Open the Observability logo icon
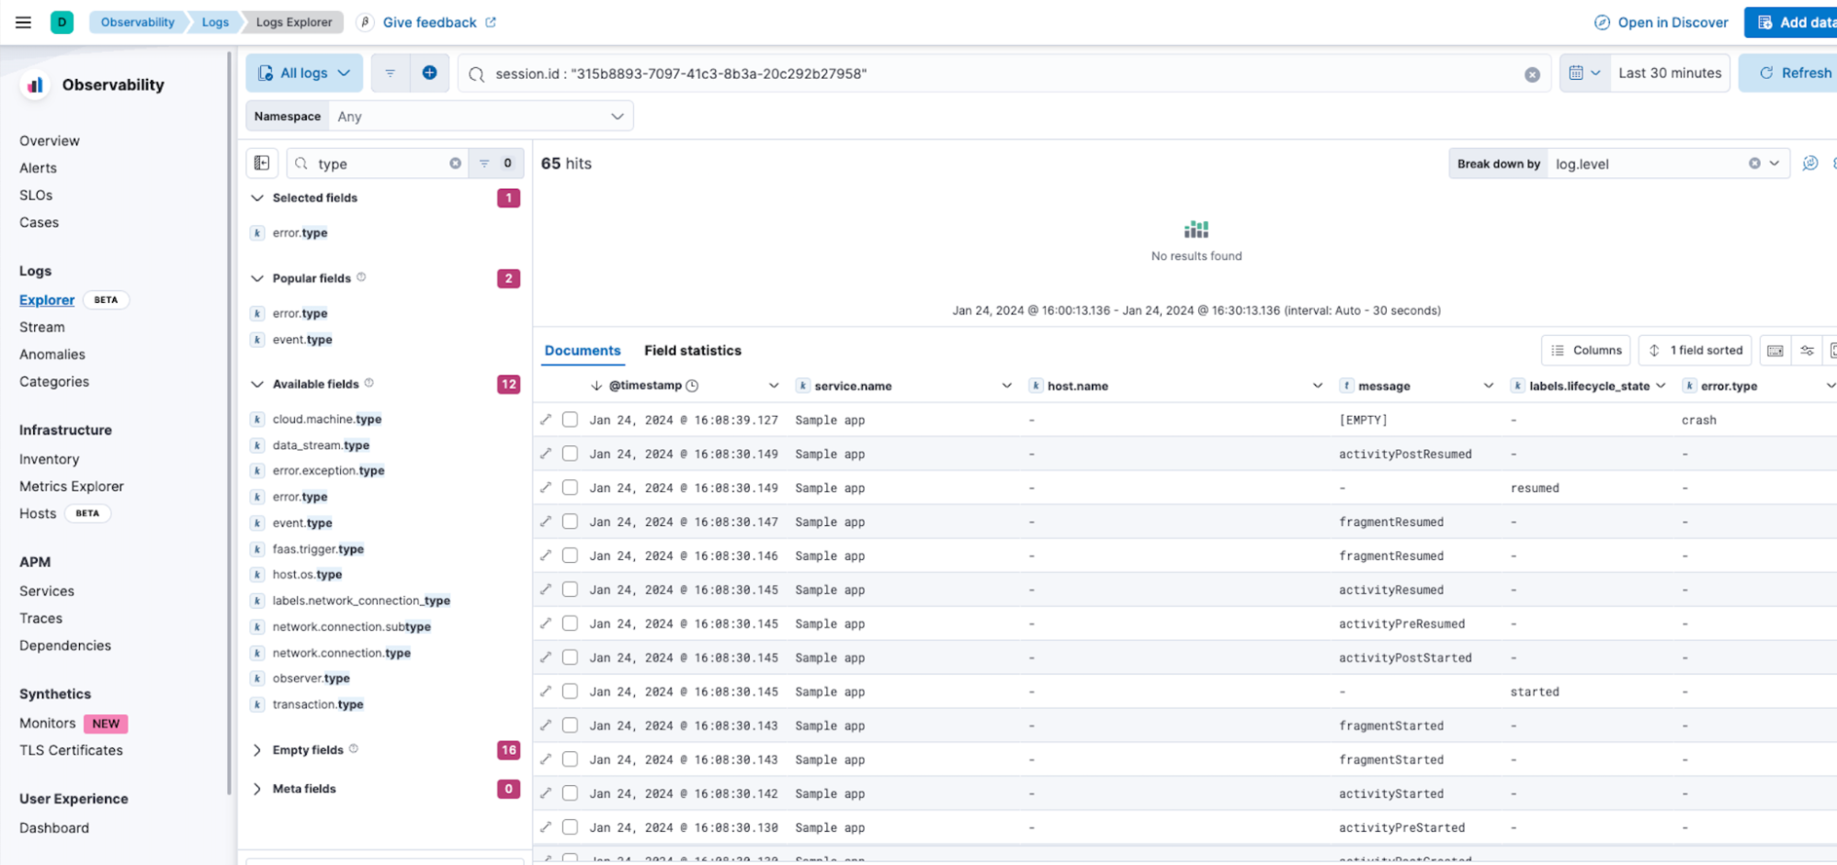This screenshot has height=865, width=1837. [x=34, y=84]
